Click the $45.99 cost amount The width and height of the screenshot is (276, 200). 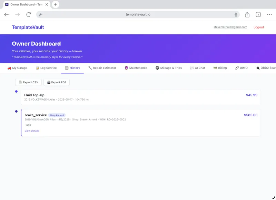pos(252,95)
